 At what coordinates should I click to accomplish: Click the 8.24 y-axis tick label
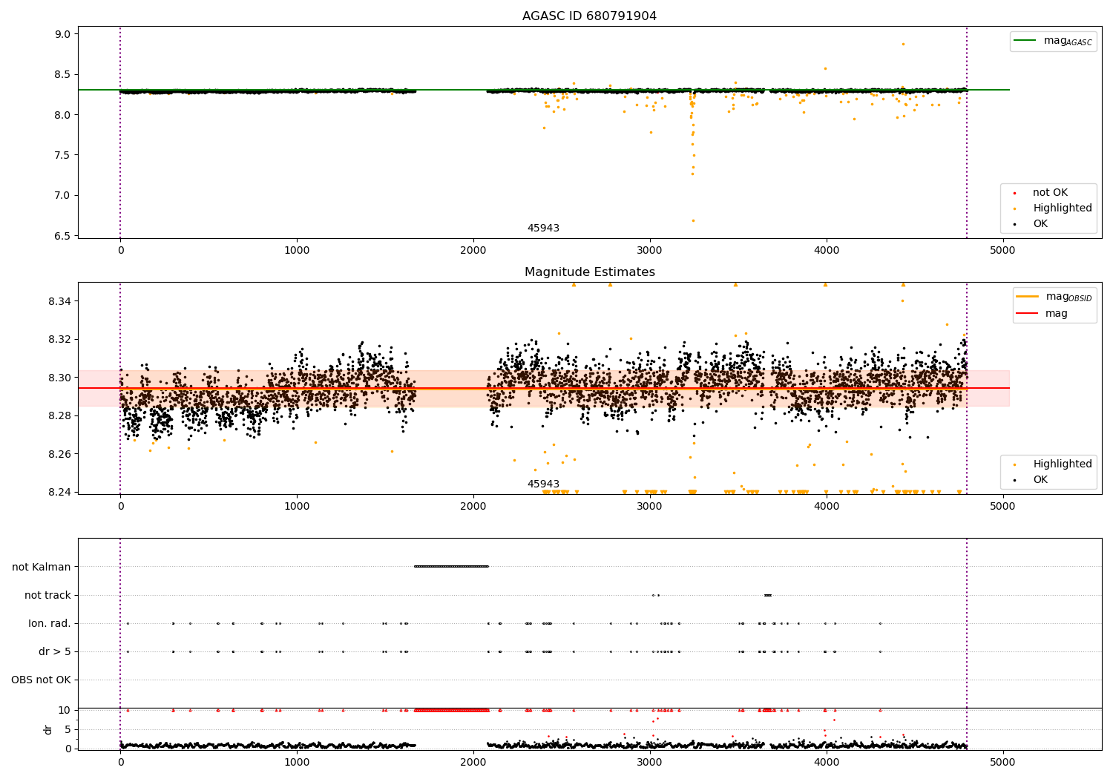(59, 493)
